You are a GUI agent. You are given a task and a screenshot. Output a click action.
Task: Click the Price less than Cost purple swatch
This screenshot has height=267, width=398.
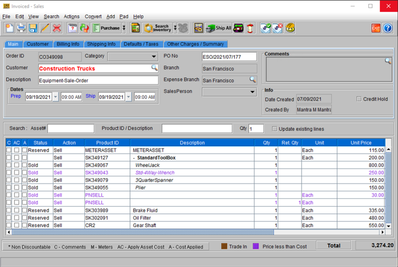tap(256, 246)
